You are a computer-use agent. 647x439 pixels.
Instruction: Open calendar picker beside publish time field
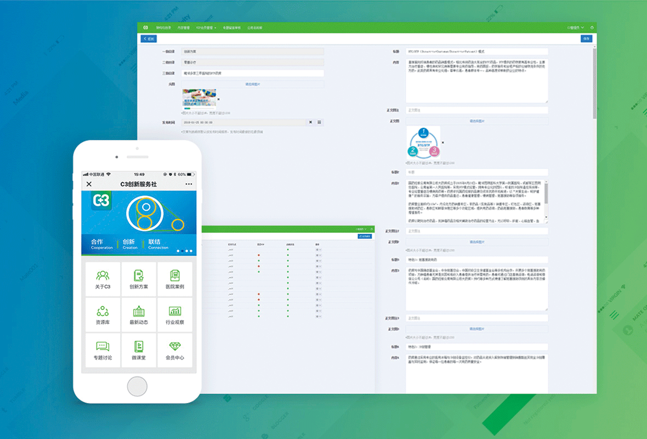pos(320,122)
